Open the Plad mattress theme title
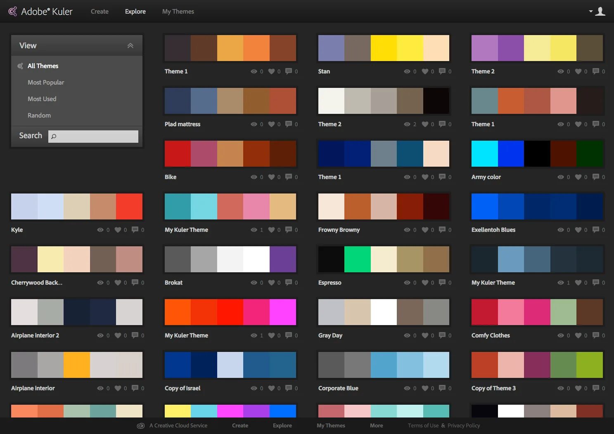Viewport: 614px width, 434px height. pos(183,124)
